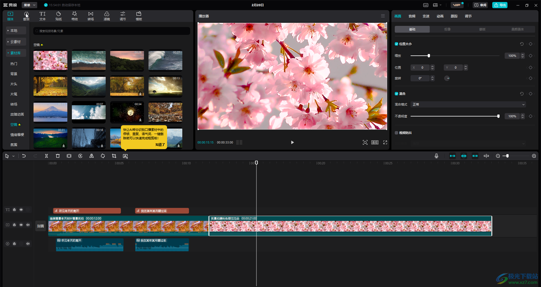Image resolution: width=541 pixels, height=287 pixels.
Task: Open the 贴纸 stickers panel
Action: pos(59,16)
